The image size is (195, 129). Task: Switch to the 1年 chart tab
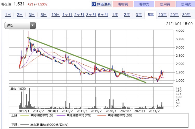point(115,15)
